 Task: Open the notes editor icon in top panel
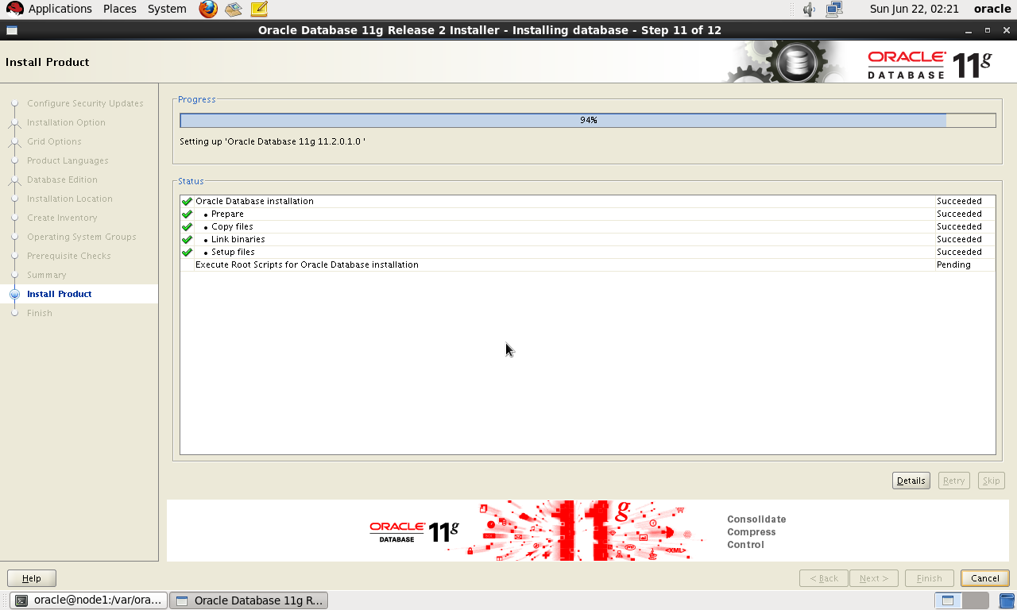258,10
